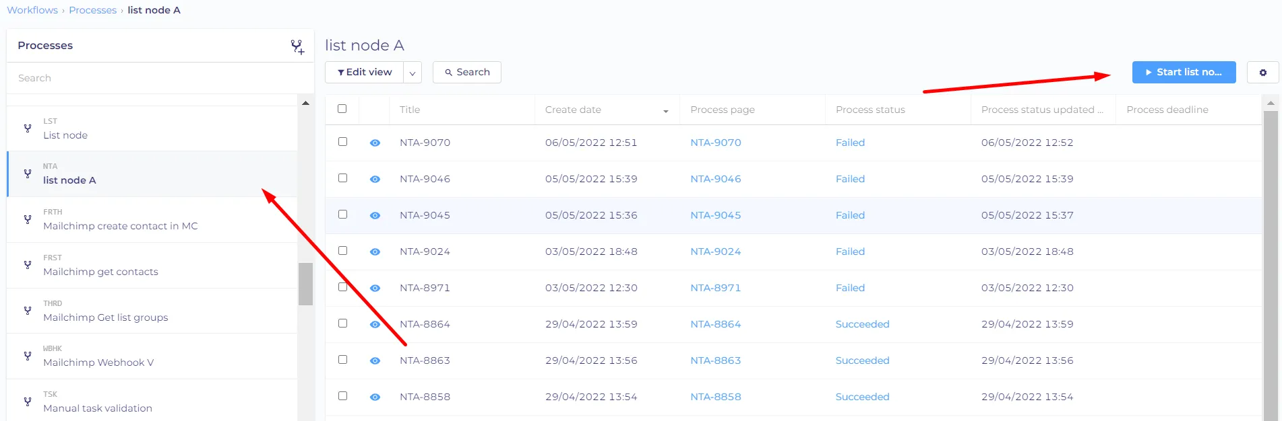
Task: Select the NTA-9046 row checkbox
Action: 342,178
